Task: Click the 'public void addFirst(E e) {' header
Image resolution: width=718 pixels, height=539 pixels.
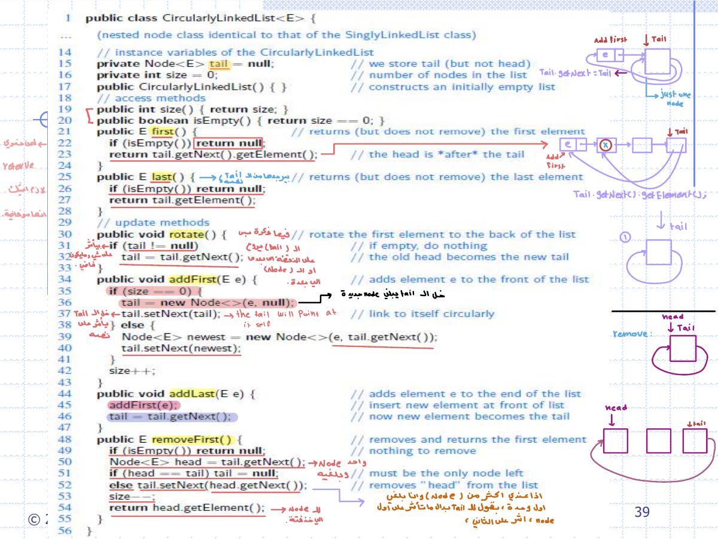Action: point(177,279)
